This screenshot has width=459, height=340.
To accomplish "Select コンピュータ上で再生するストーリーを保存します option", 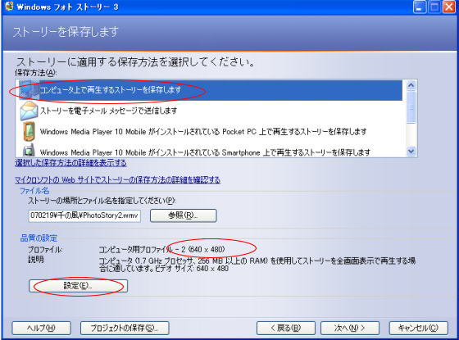I will click(210, 90).
